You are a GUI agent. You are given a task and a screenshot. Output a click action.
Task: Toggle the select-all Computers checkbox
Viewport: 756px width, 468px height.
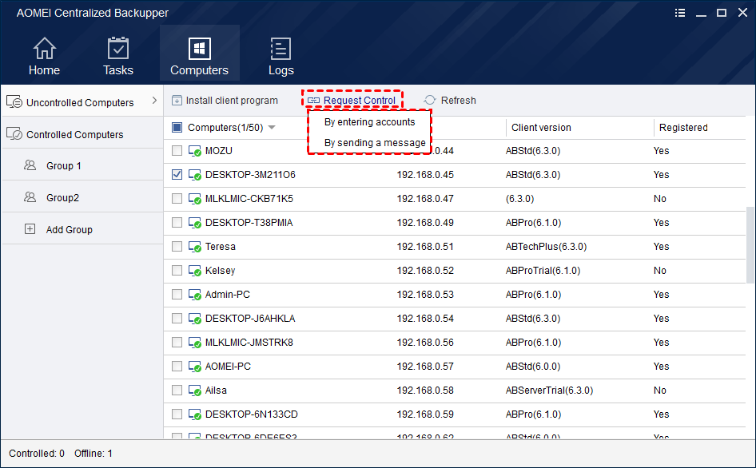pyautogui.click(x=177, y=127)
